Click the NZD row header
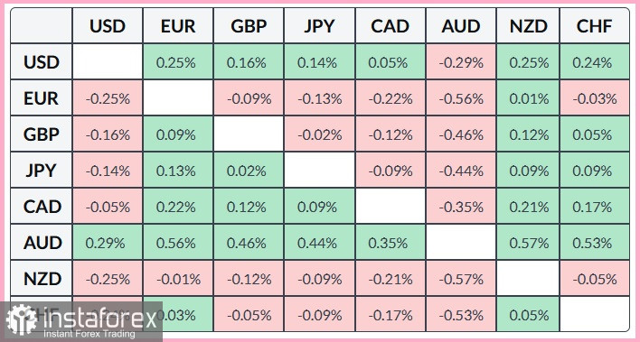 (x=42, y=279)
